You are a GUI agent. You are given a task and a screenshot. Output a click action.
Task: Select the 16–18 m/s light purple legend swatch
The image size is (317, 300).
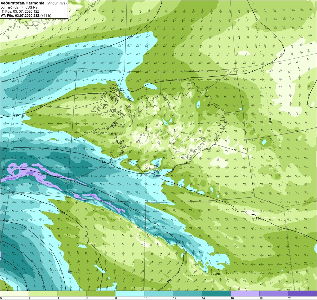click(245, 294)
